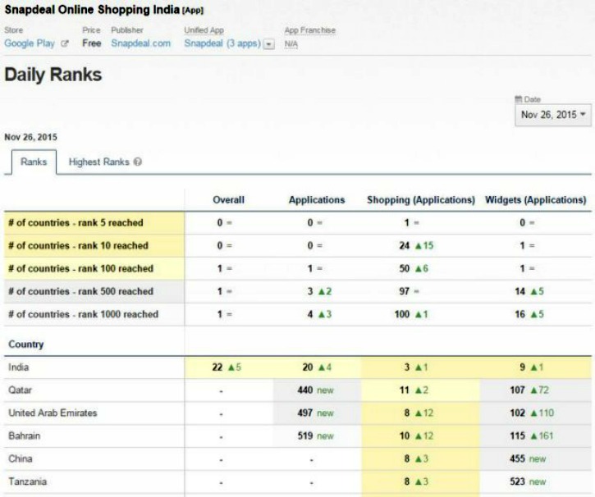Select India country row label
Viewport: 595px width, 497px height.
(19, 367)
